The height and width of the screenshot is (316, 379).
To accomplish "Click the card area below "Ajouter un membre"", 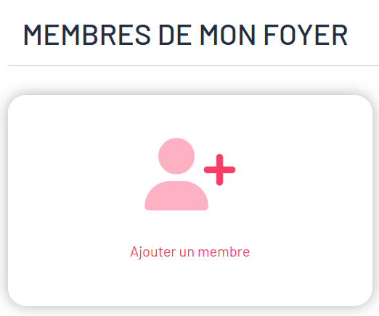I will (190, 283).
